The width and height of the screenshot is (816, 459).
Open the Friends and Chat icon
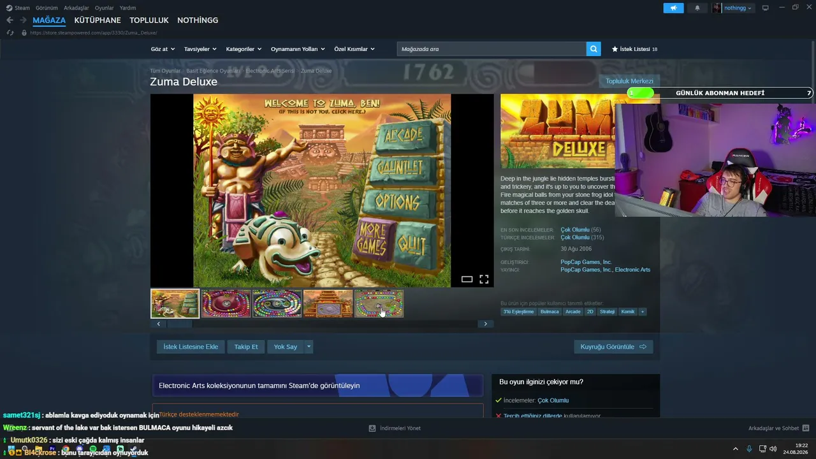tap(805, 428)
